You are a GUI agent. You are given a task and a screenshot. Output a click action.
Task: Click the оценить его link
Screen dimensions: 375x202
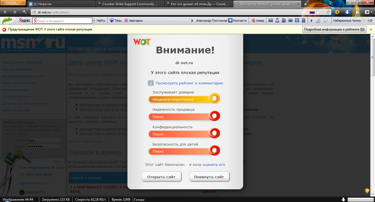(x=214, y=165)
